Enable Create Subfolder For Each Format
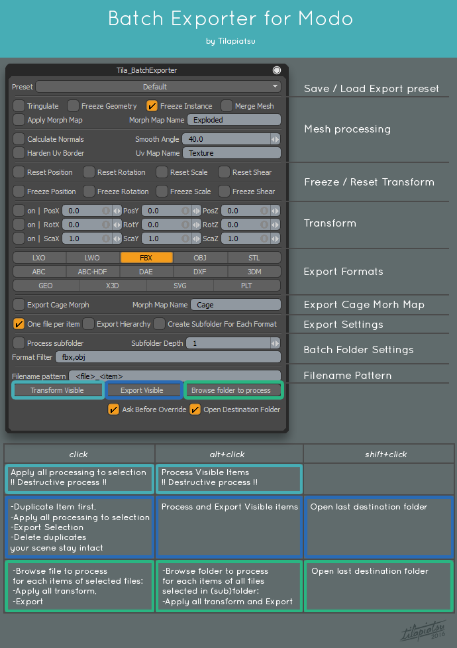457x648 pixels. tap(159, 324)
